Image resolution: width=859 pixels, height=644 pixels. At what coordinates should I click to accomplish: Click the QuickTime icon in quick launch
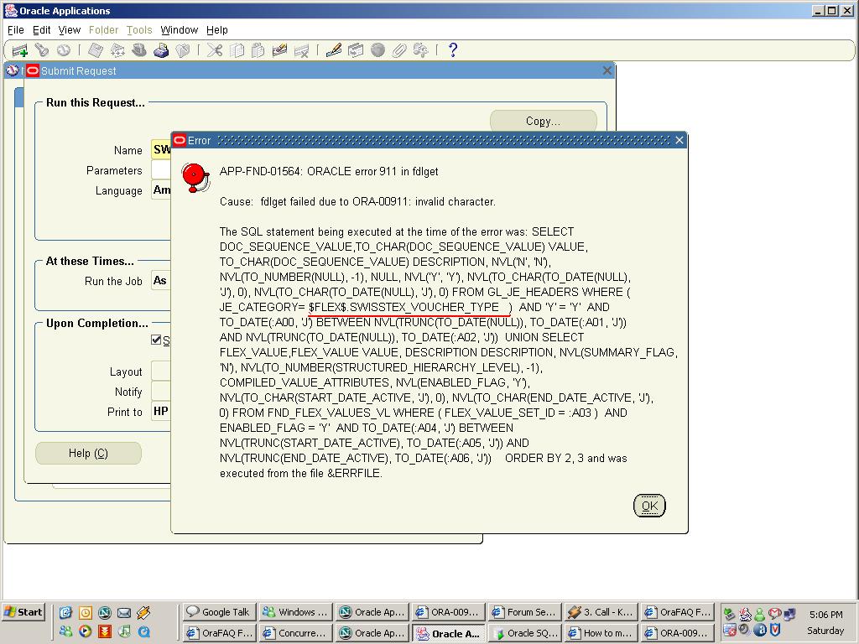(144, 631)
